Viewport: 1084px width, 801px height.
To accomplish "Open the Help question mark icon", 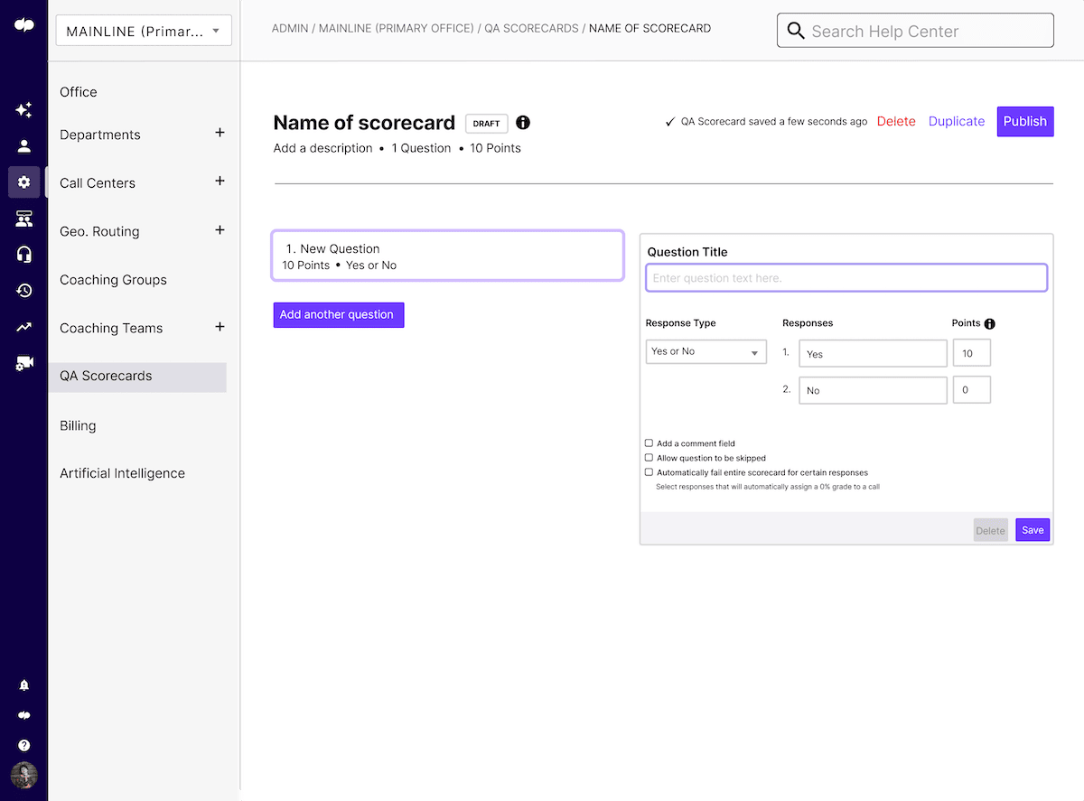I will tap(23, 744).
